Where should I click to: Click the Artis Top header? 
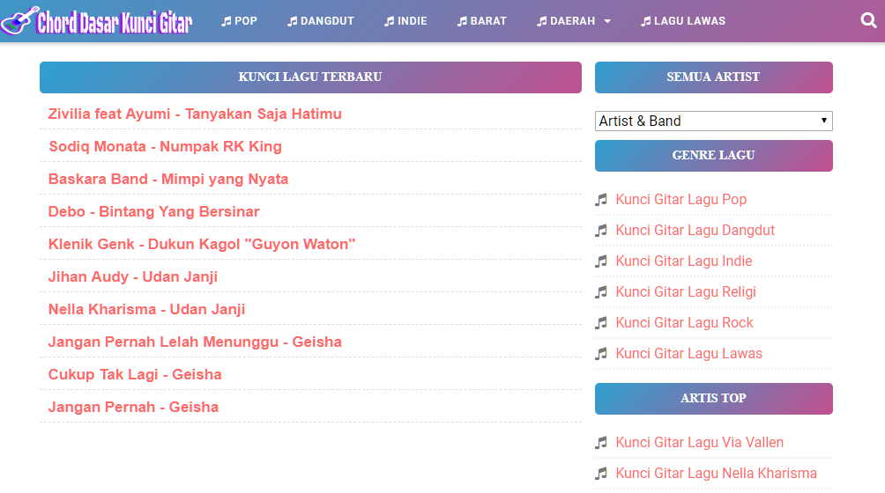tap(713, 398)
